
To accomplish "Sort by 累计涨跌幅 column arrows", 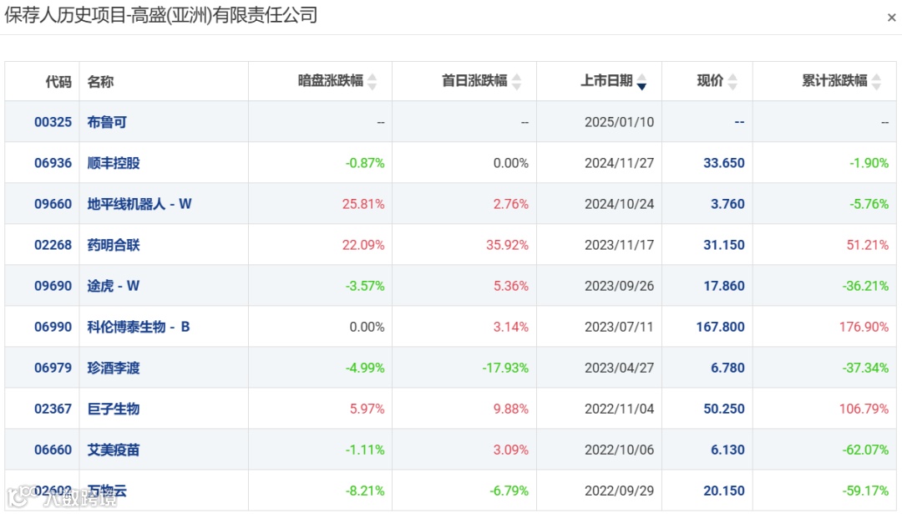I will [x=876, y=82].
